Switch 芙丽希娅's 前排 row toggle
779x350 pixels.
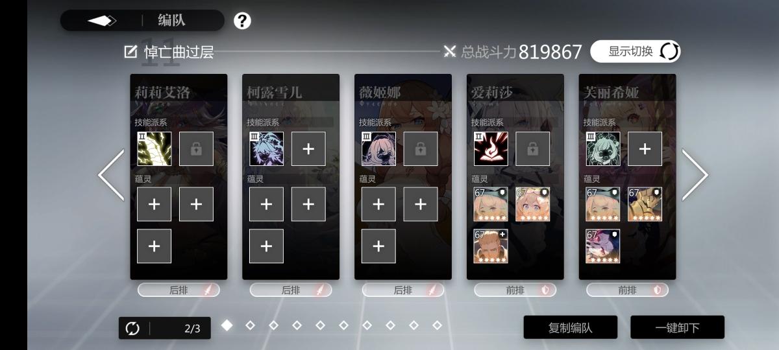coord(627,290)
